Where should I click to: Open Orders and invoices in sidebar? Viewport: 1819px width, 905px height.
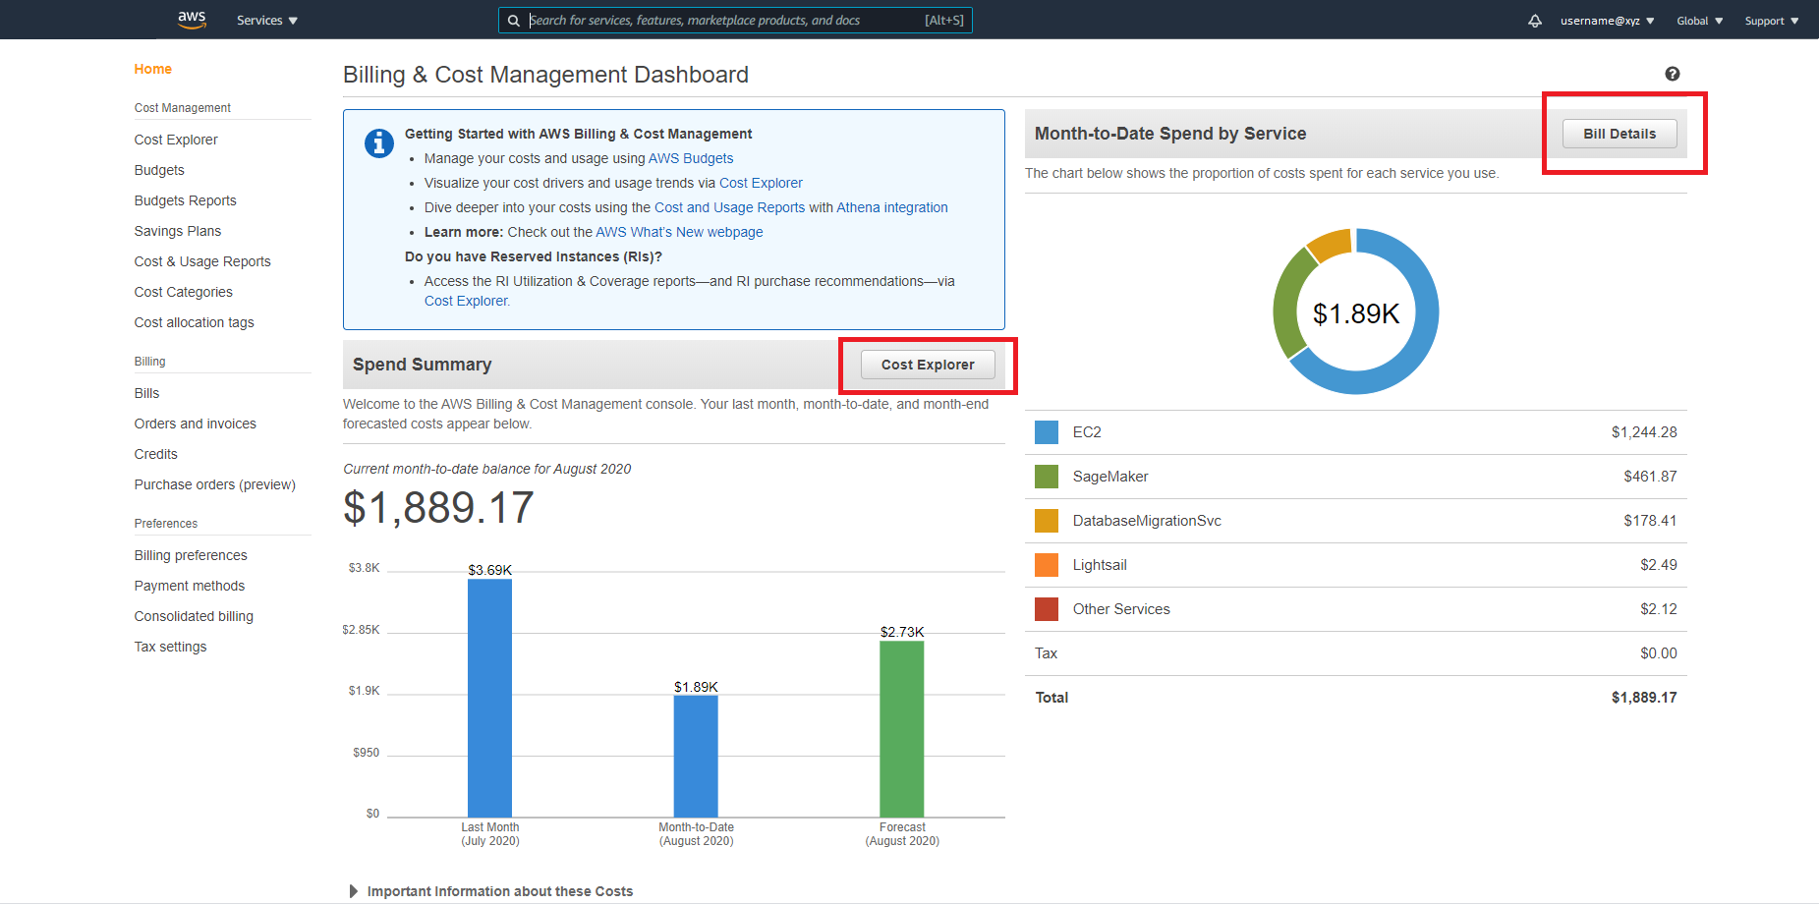[196, 424]
